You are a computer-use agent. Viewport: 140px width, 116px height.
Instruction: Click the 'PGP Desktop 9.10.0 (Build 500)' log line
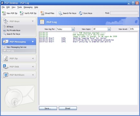point(89,34)
